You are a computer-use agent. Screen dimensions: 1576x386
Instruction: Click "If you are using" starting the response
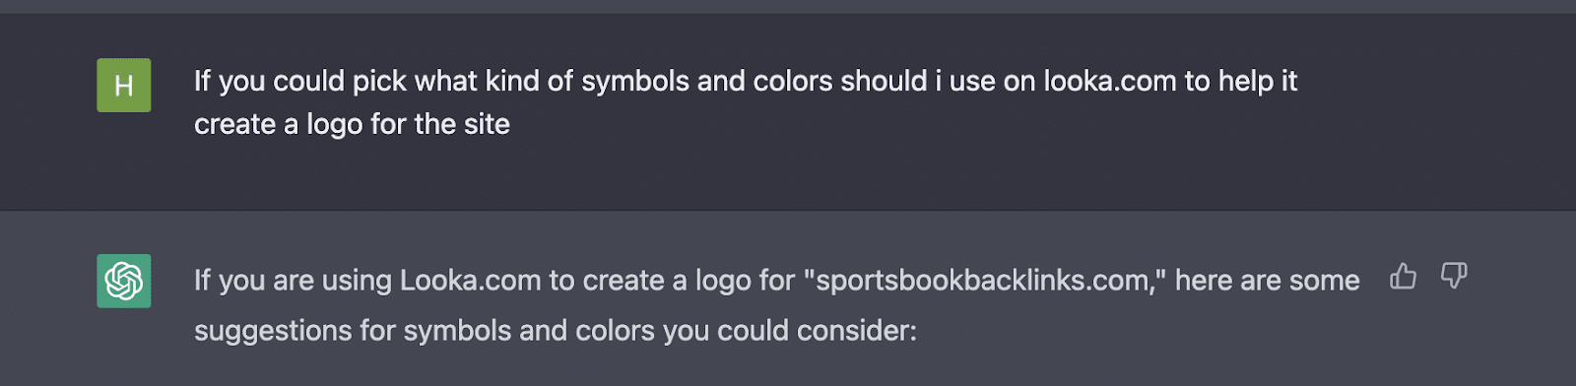click(294, 281)
